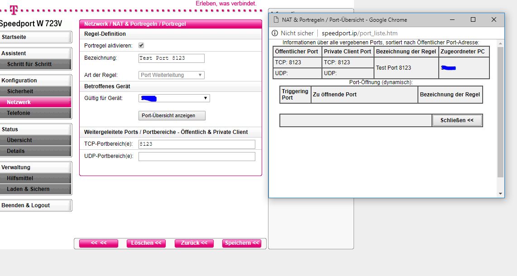Click the Triggering Port column header

pyautogui.click(x=295, y=95)
